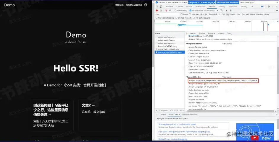The image size is (279, 142).
Task: Click the theme toggle icon in the page header
Action: 146,5
